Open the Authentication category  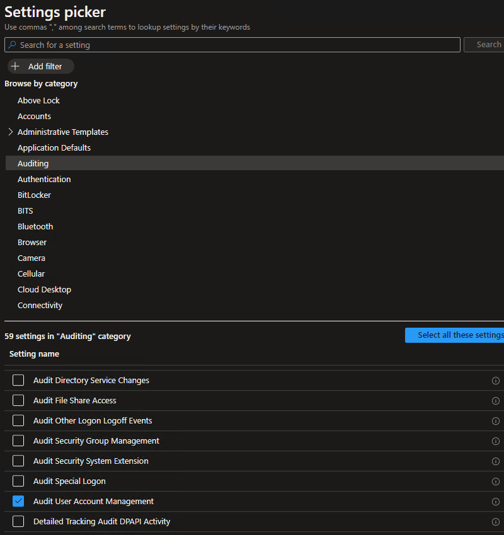pyautogui.click(x=44, y=180)
